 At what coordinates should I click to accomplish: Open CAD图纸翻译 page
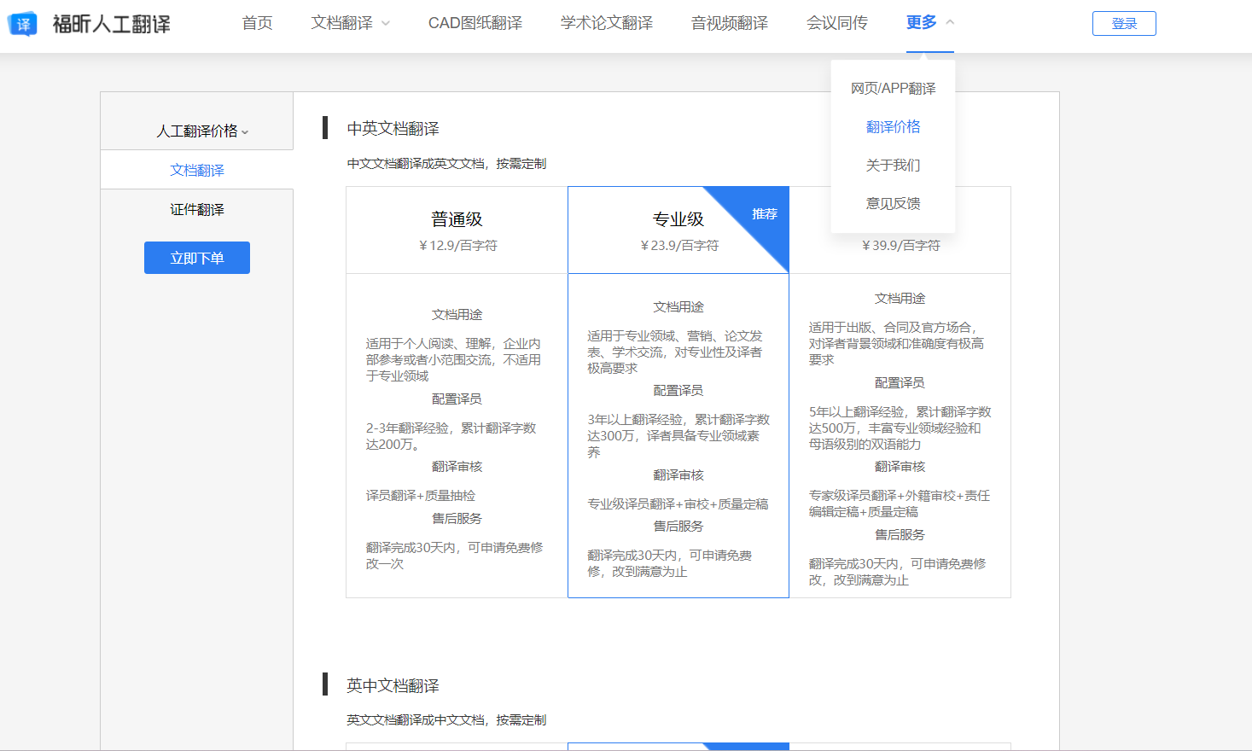click(475, 23)
